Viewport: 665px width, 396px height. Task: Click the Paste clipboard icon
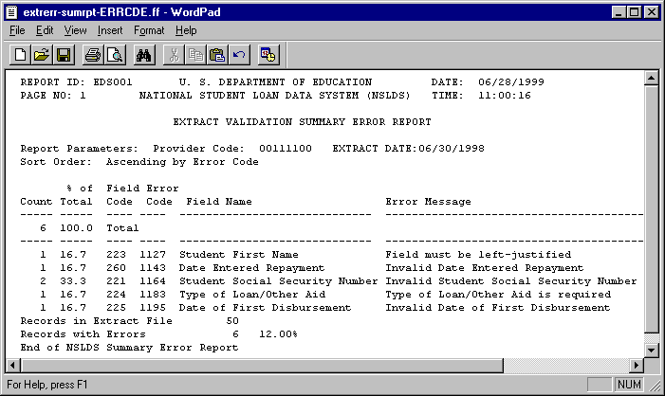coord(217,55)
